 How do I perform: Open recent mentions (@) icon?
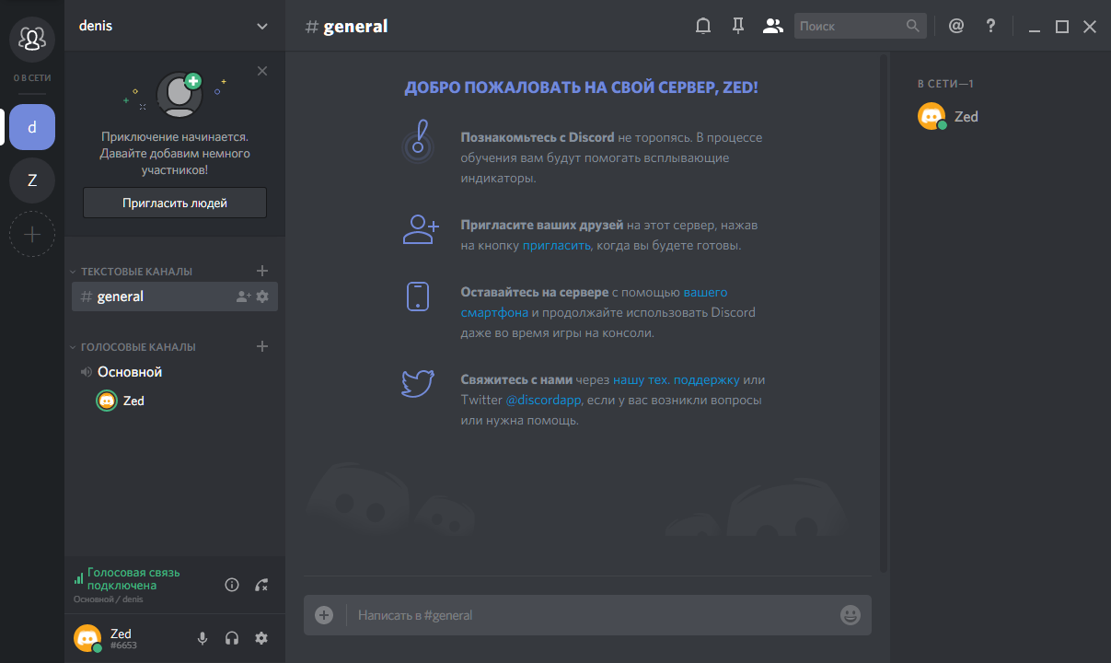click(956, 26)
